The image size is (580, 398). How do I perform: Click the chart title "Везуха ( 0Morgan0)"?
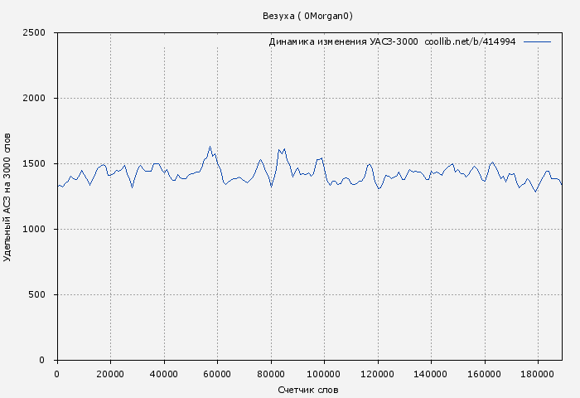[307, 16]
